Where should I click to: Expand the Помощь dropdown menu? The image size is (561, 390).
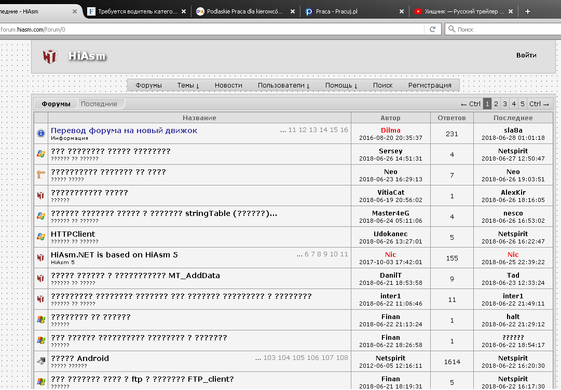pyautogui.click(x=341, y=85)
